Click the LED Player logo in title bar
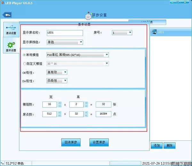 coord(3,3)
